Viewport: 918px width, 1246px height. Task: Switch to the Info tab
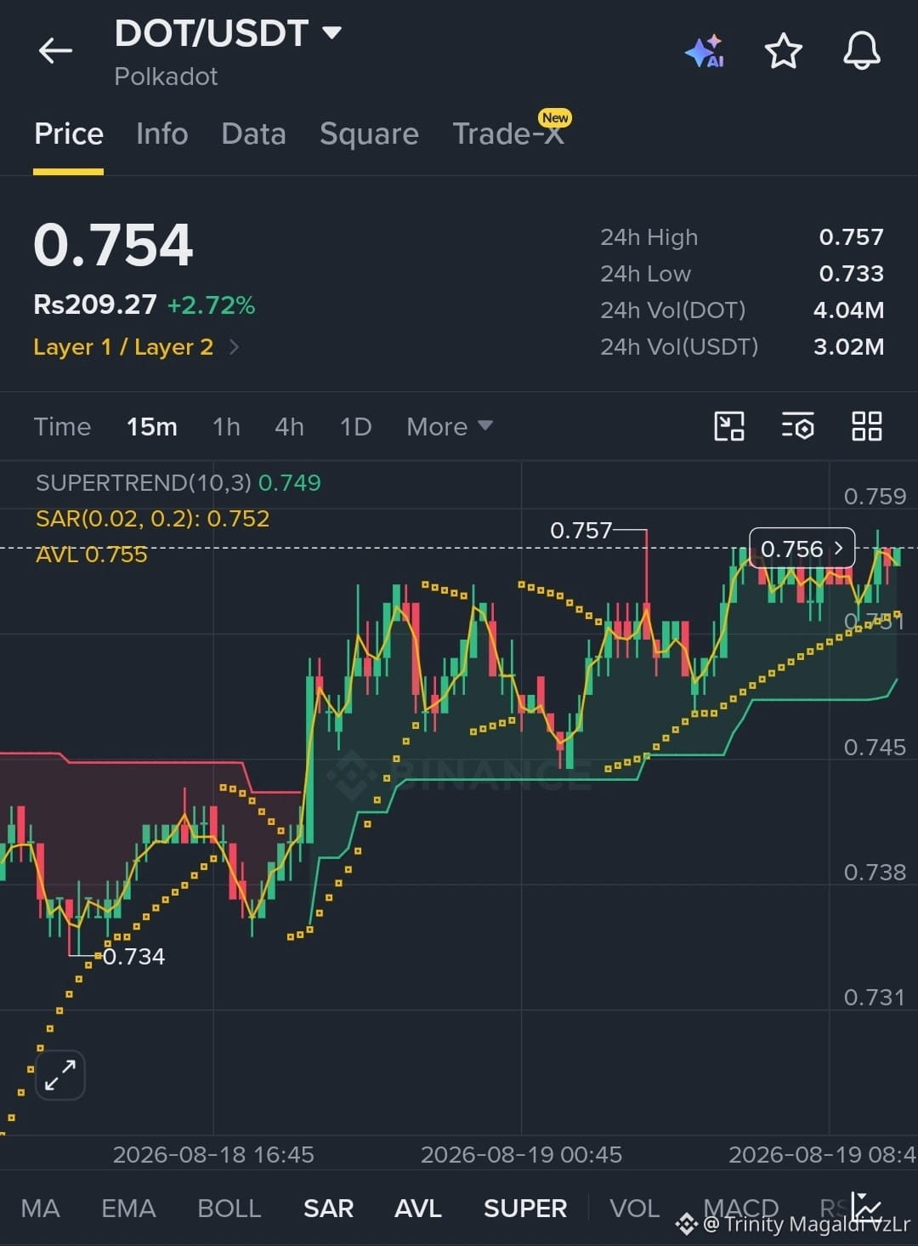click(x=162, y=134)
